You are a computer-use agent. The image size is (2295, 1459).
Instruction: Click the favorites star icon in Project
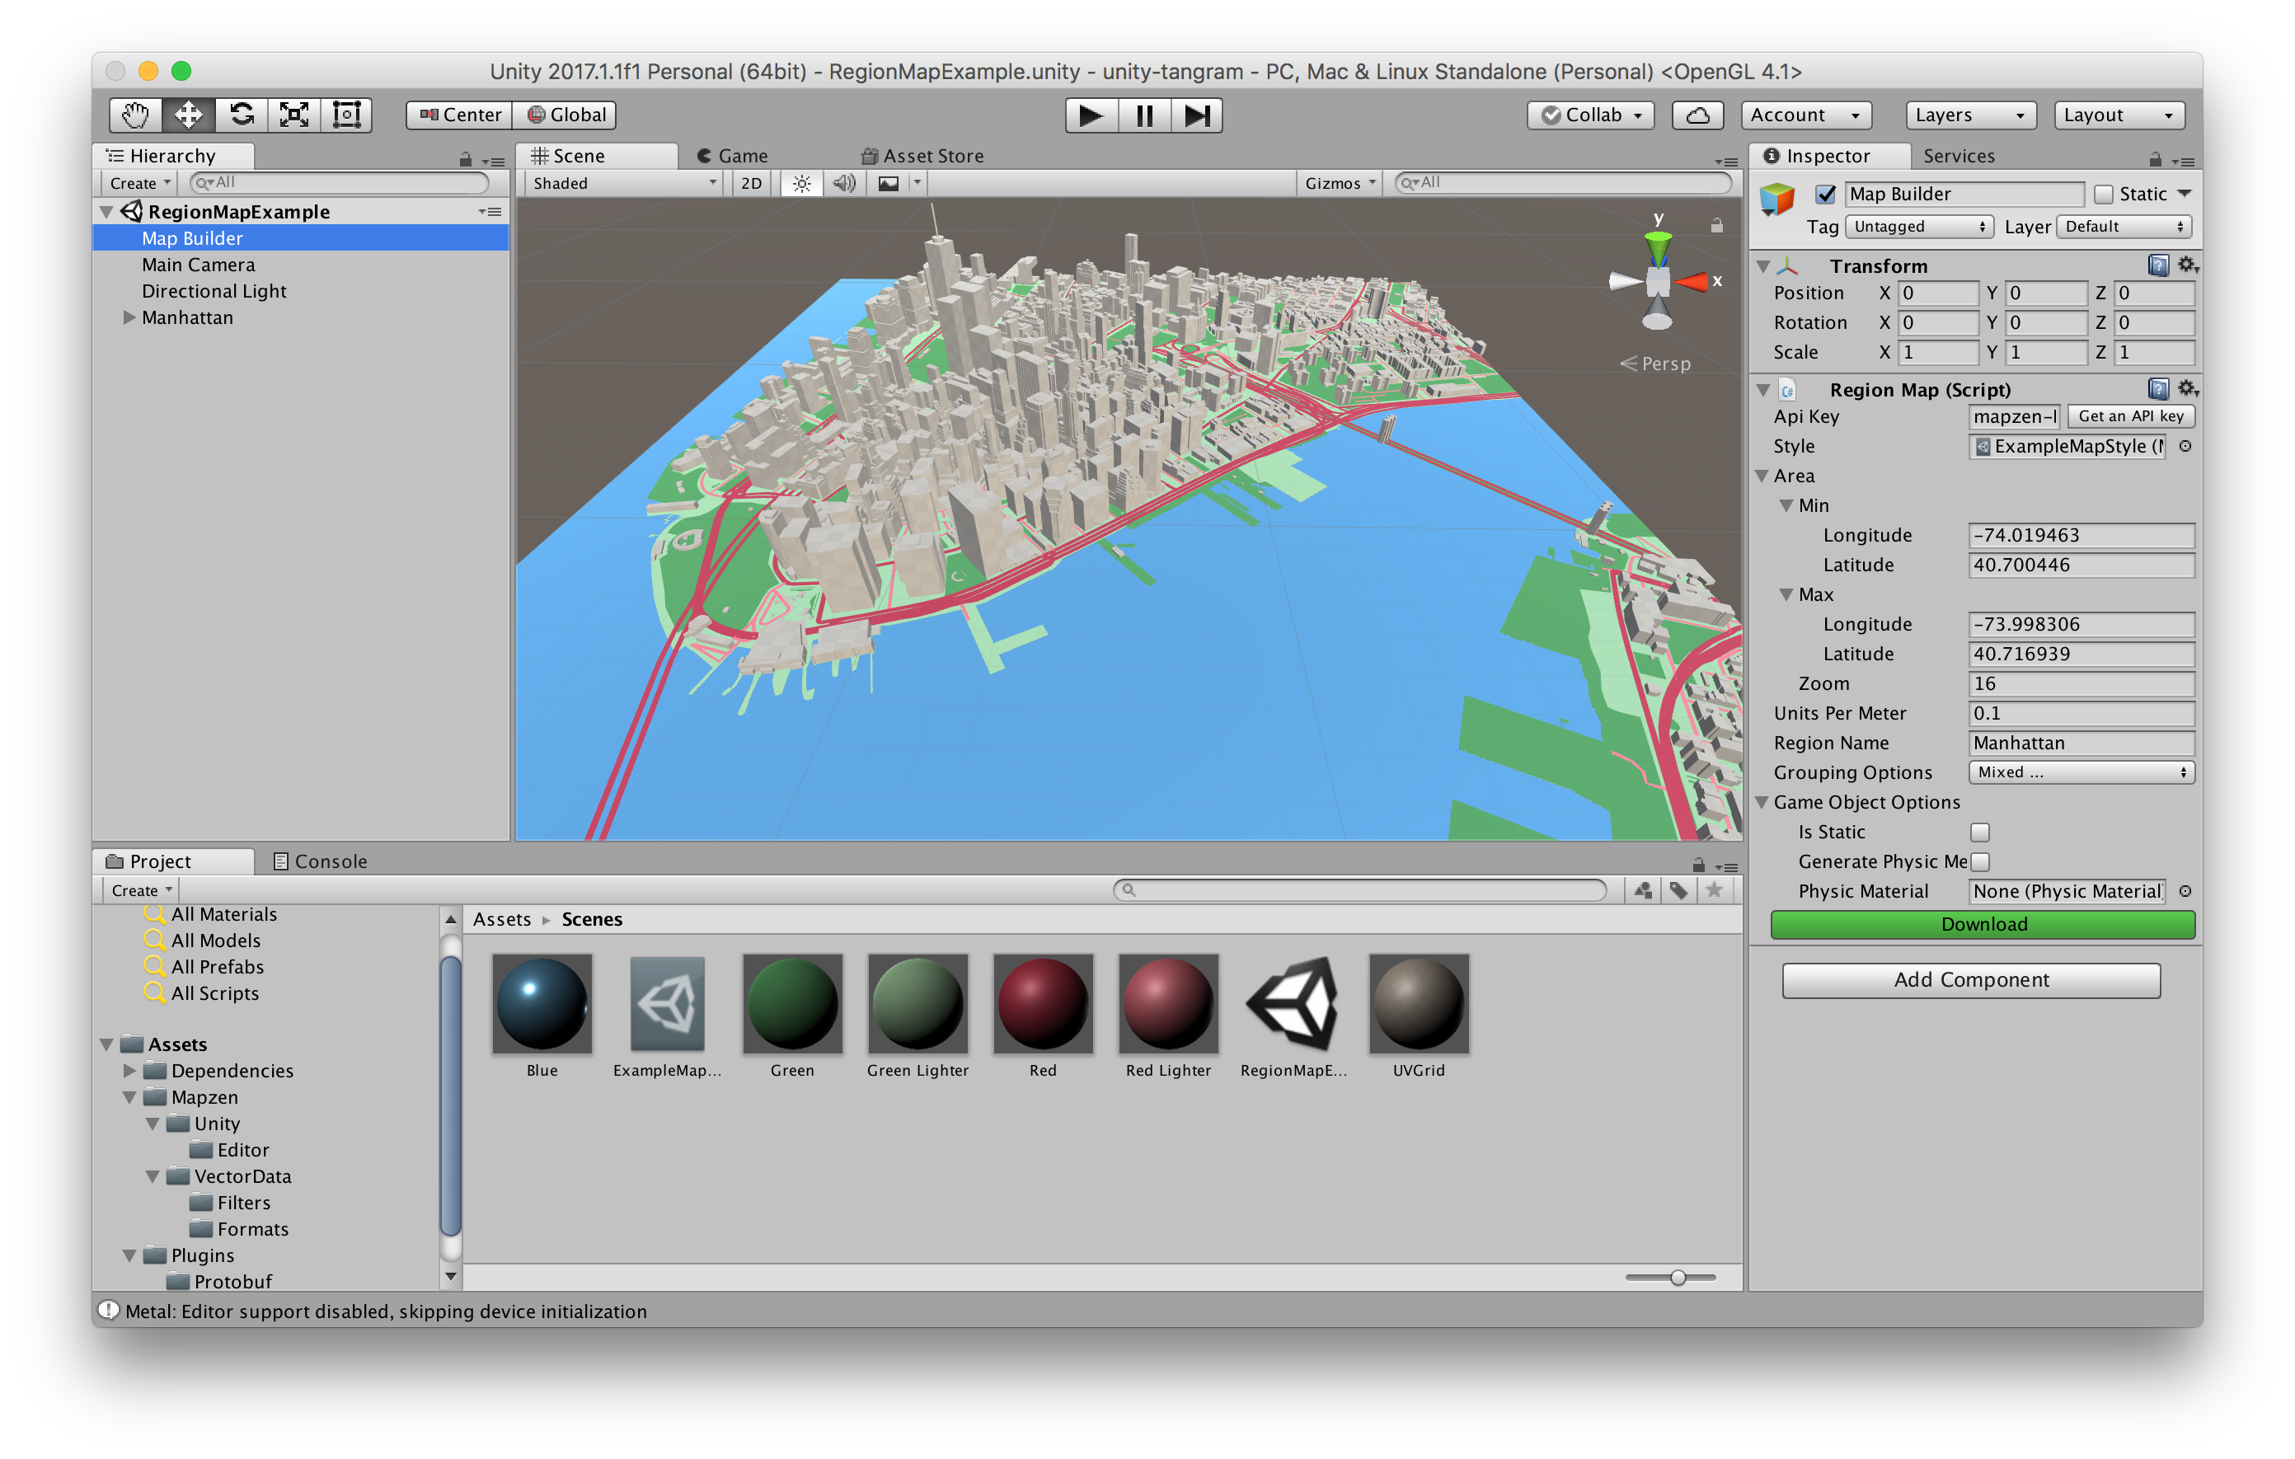tap(1714, 890)
